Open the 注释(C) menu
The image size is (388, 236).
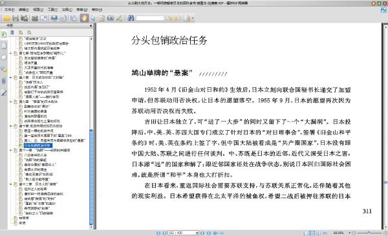[67, 10]
